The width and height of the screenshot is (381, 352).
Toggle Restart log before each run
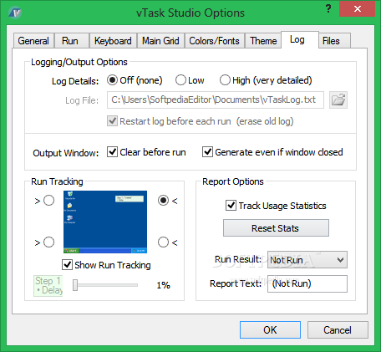(x=201, y=121)
